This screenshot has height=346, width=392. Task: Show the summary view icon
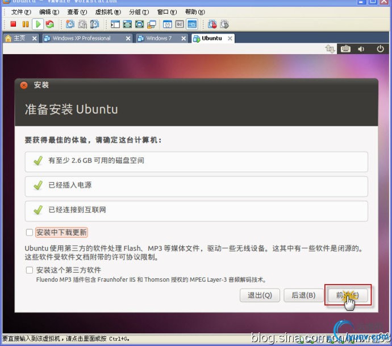click(x=167, y=24)
